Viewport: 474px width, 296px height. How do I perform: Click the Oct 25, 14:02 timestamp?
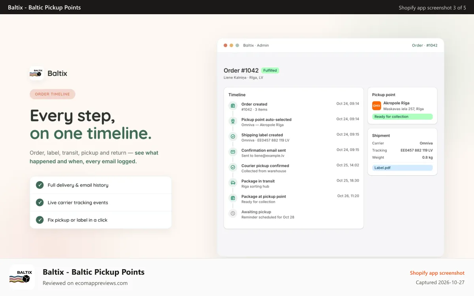click(348, 165)
